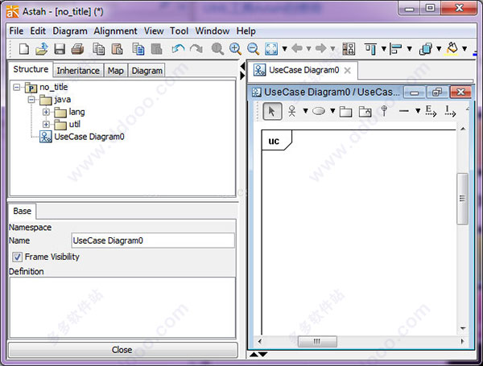
Task: Open the Window menu
Action: click(213, 31)
